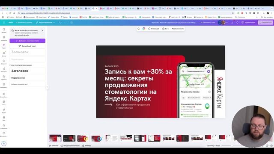Redo the last action
Viewport: 274px width, 154px height.
[66, 23]
